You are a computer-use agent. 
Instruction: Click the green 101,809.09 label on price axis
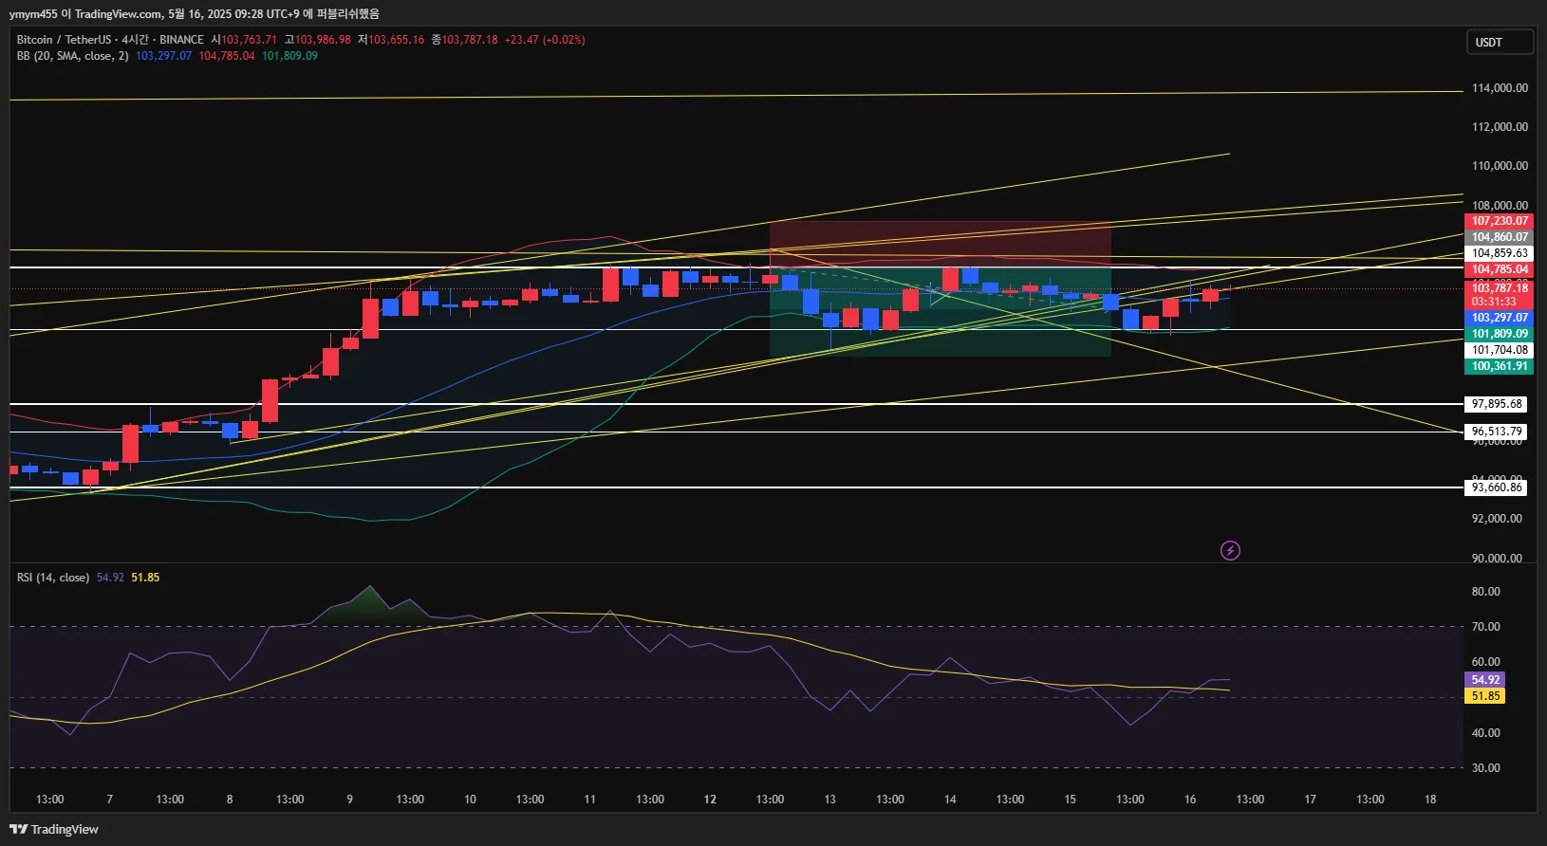(x=1499, y=334)
